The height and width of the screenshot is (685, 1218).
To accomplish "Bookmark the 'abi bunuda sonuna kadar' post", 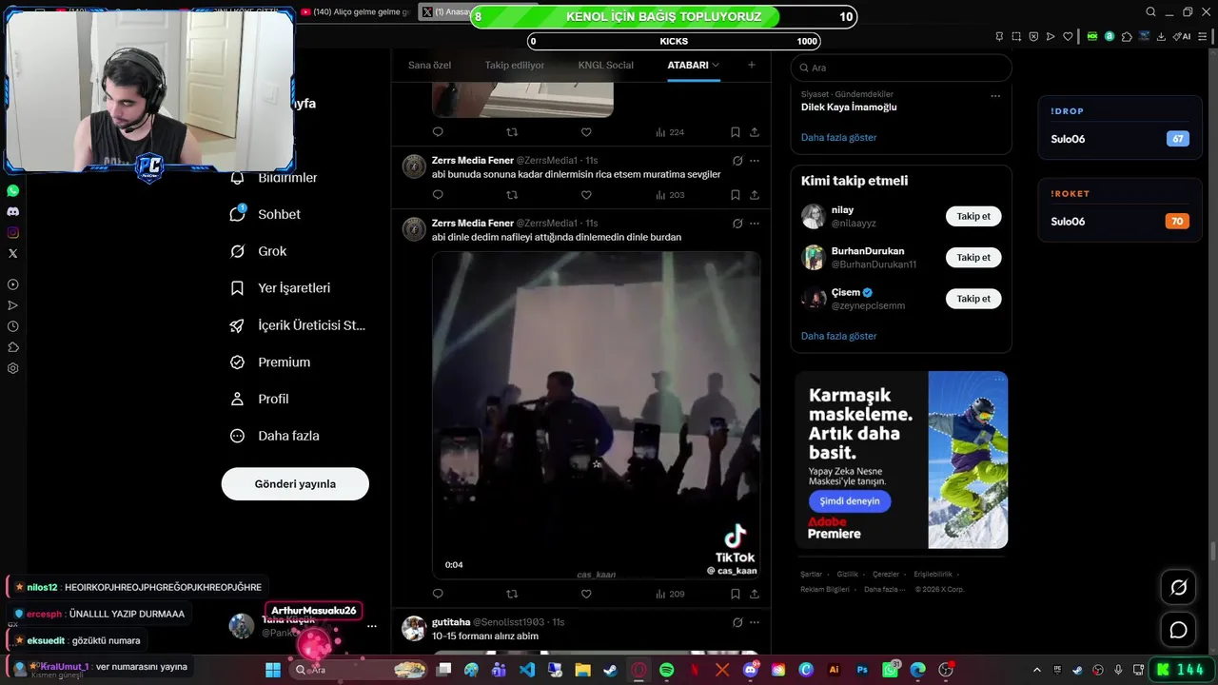I will 736,195.
